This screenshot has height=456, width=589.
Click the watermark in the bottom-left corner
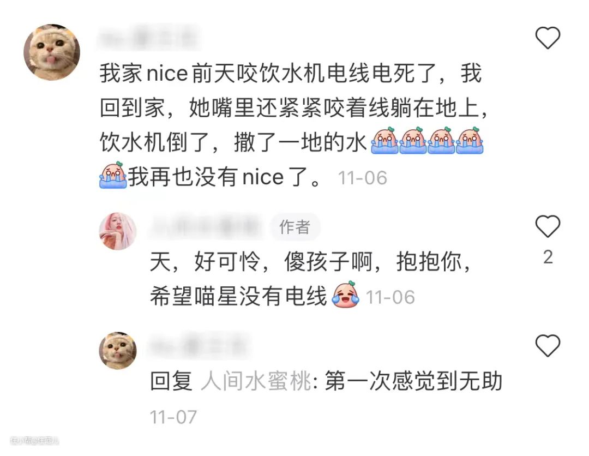pos(34,440)
